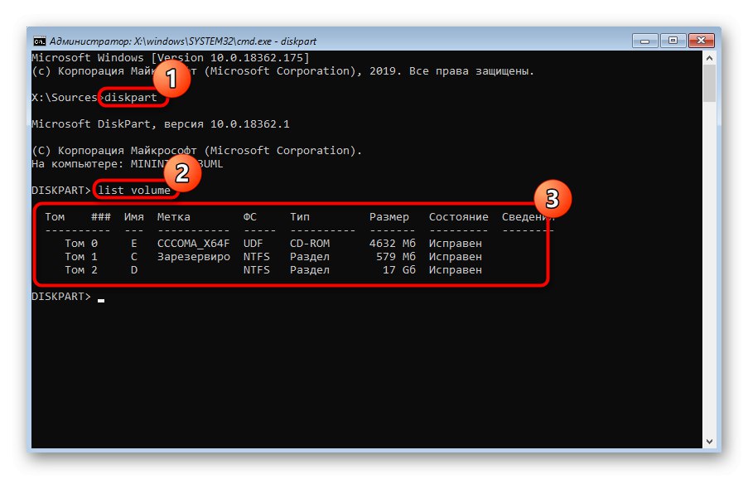Screen dimensions: 748x479
Task: Click the 'Состояние' column header
Action: pyautogui.click(x=458, y=216)
